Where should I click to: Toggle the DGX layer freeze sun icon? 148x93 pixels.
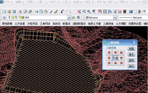click(13, 17)
